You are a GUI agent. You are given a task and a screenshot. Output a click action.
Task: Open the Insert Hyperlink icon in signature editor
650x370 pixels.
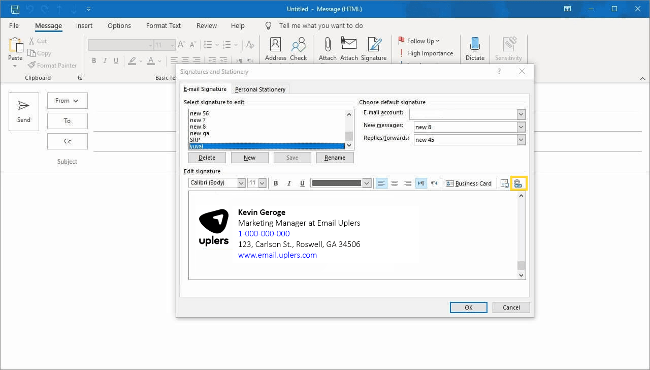(x=518, y=183)
